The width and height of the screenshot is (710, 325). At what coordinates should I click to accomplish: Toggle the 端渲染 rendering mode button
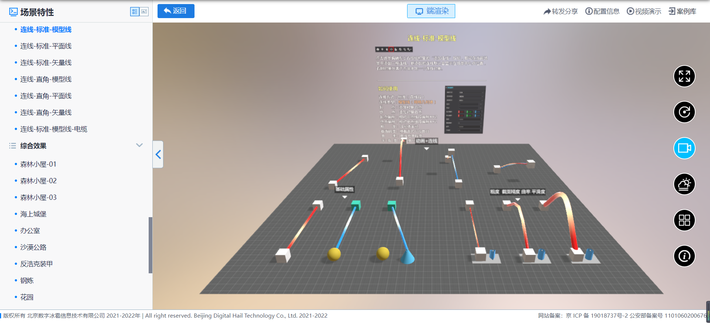pyautogui.click(x=431, y=11)
